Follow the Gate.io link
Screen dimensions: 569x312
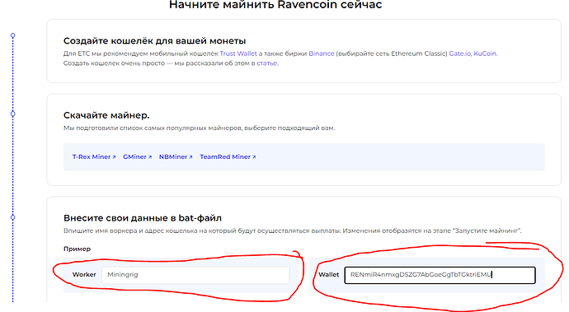pos(459,54)
